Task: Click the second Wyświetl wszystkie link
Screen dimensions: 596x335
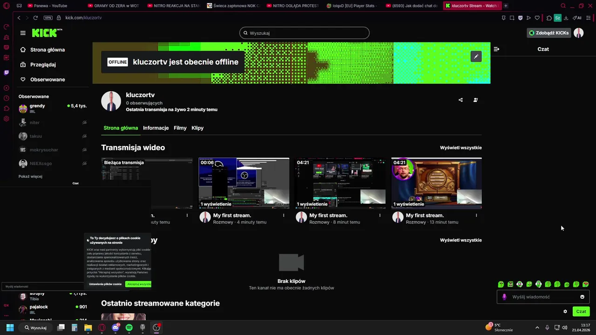Action: (x=461, y=240)
